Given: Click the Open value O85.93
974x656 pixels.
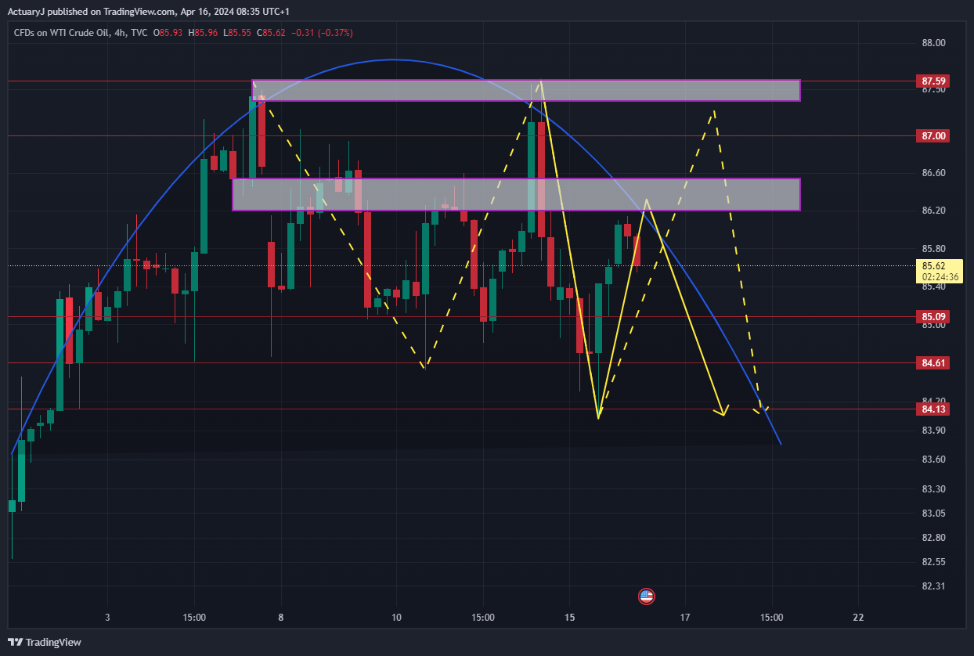Looking at the screenshot, I should pyautogui.click(x=168, y=33).
